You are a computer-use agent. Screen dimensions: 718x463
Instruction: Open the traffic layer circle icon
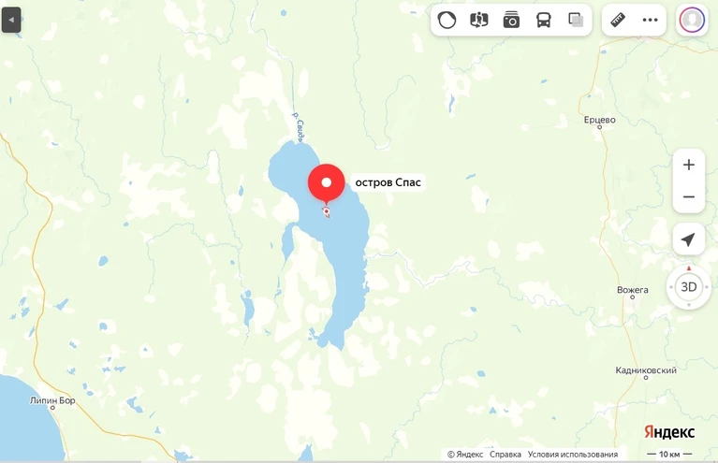tap(447, 21)
